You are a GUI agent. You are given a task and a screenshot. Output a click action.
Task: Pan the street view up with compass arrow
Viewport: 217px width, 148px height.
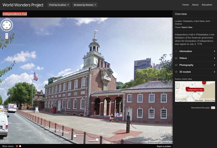pyautogui.click(x=7, y=22)
